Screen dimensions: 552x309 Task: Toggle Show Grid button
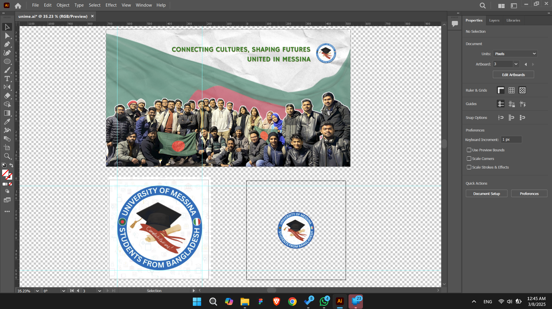[x=511, y=90]
